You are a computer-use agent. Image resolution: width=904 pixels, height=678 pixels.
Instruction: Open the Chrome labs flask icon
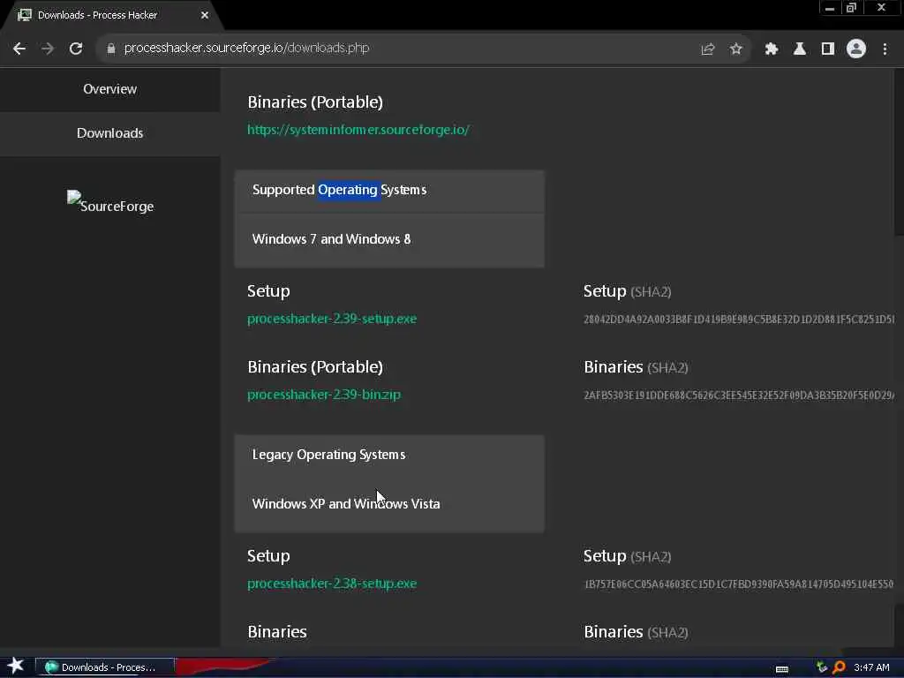(x=800, y=49)
